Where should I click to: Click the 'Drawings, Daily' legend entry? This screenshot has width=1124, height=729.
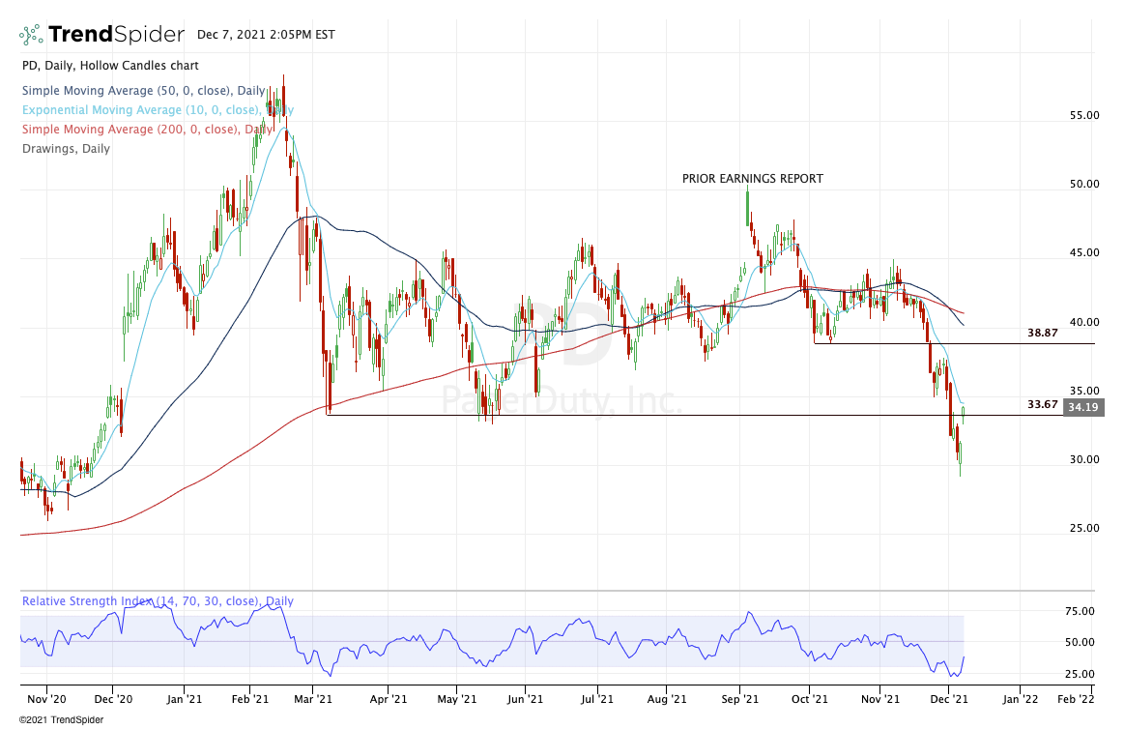point(66,148)
